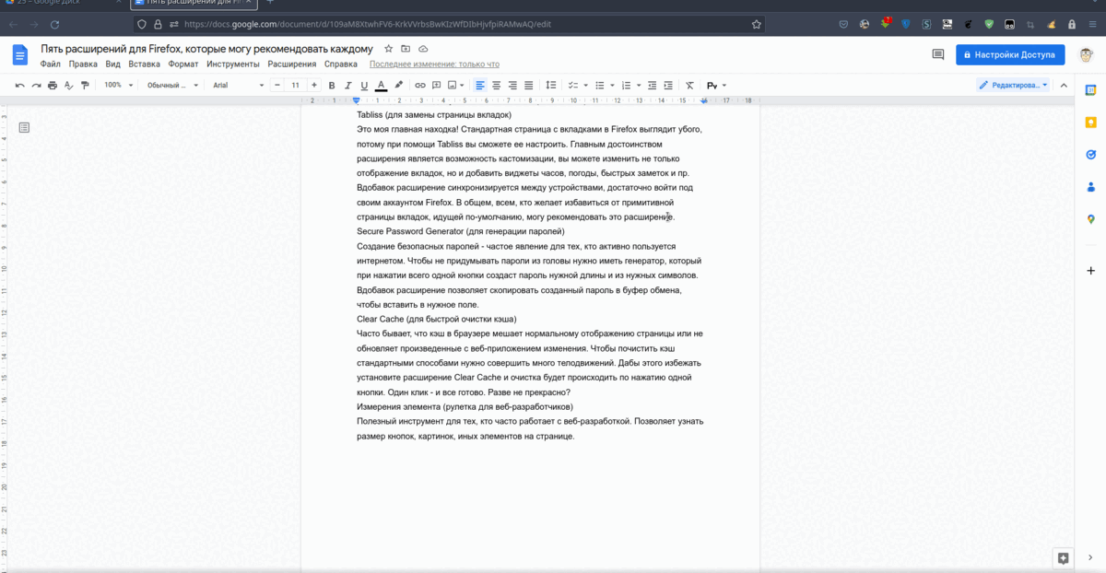Click the document title to rename it

tap(207, 49)
